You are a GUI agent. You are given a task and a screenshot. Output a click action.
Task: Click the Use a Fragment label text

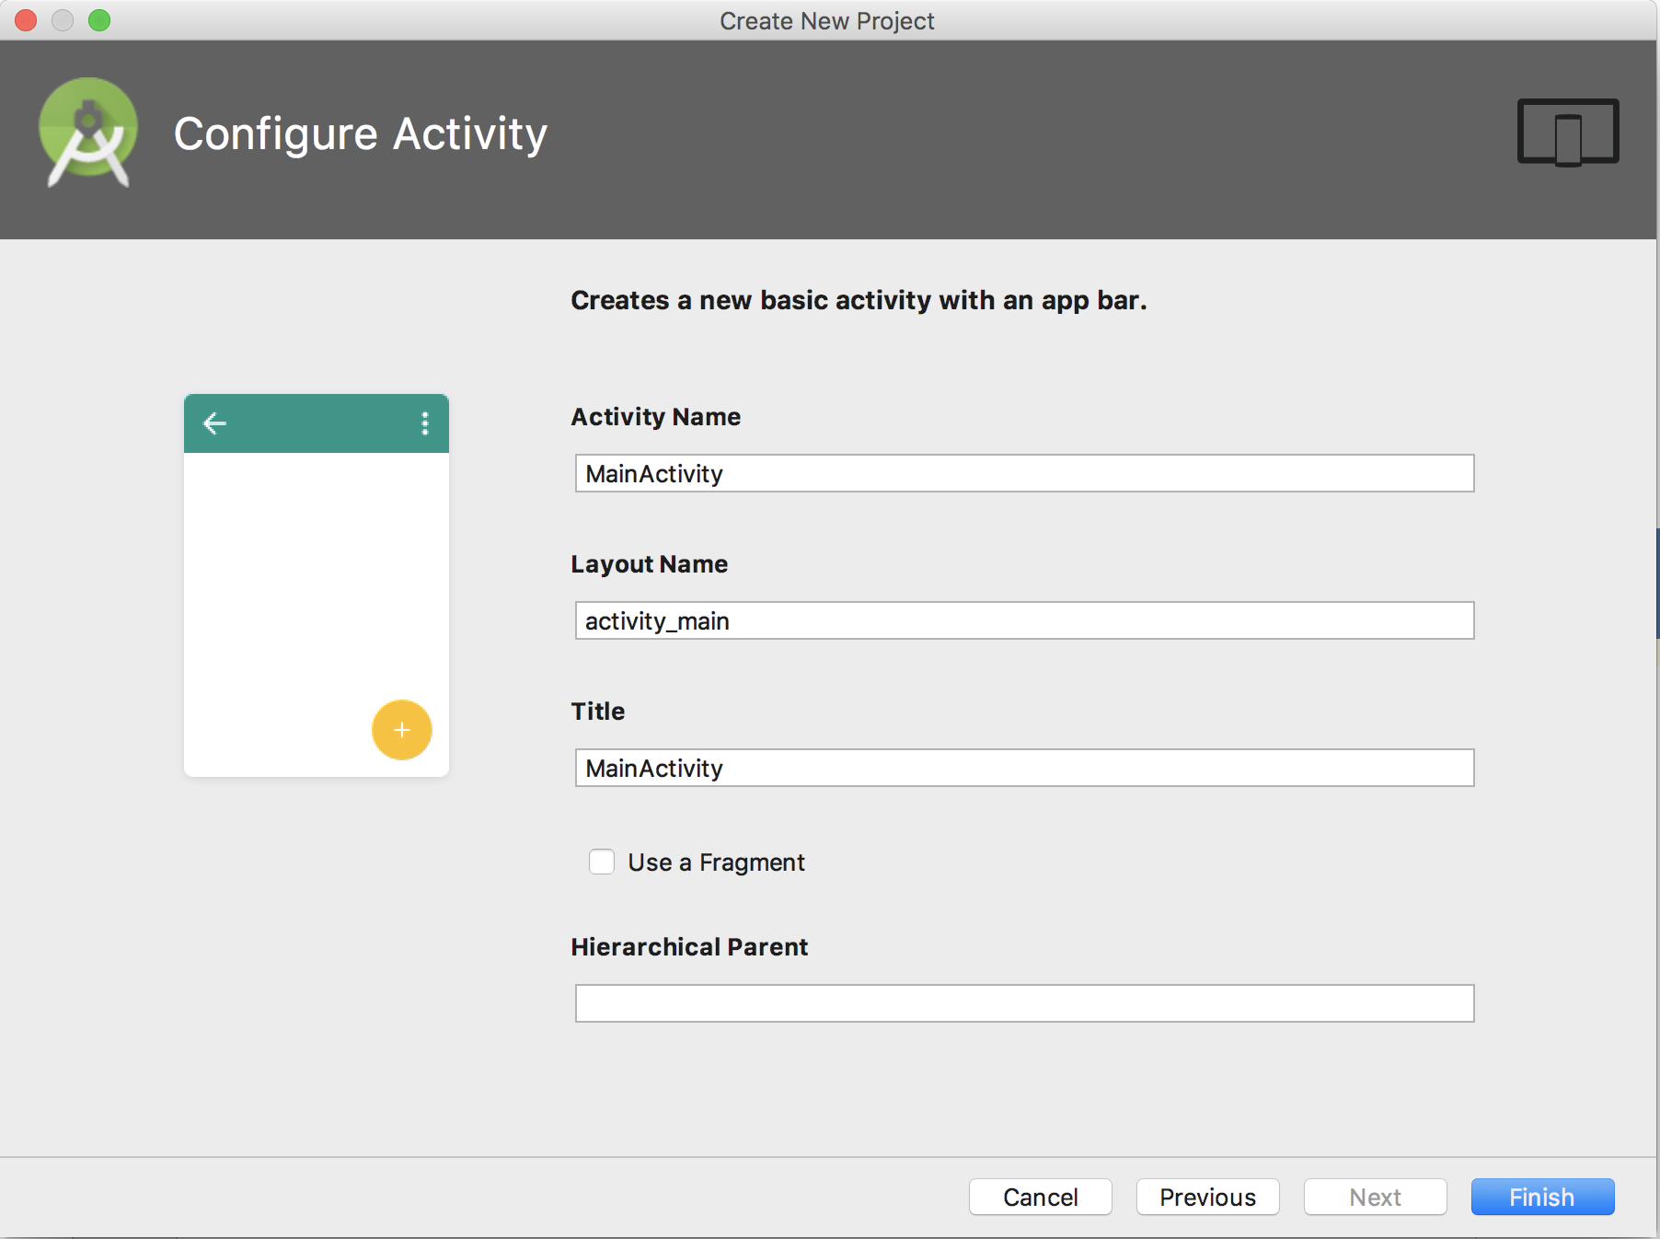click(x=716, y=863)
